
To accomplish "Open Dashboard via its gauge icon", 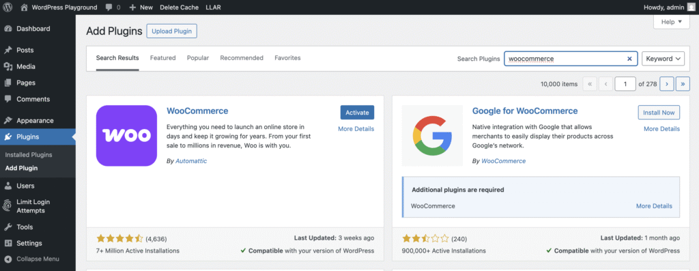I will [x=8, y=29].
